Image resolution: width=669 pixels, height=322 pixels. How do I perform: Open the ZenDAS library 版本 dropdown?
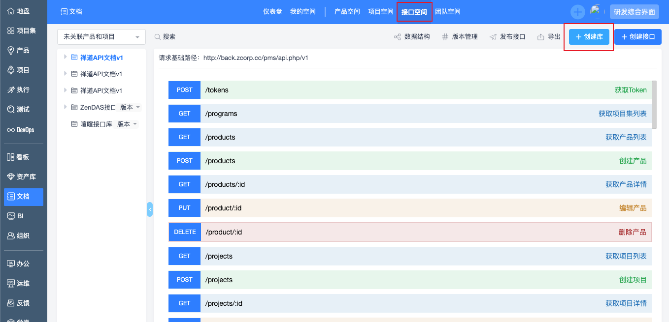tap(130, 108)
